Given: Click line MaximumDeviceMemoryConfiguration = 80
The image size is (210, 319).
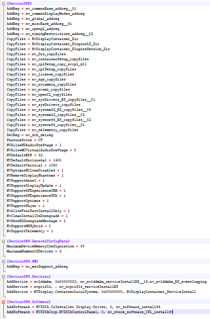Looking at the screenshot, I should 46,246.
